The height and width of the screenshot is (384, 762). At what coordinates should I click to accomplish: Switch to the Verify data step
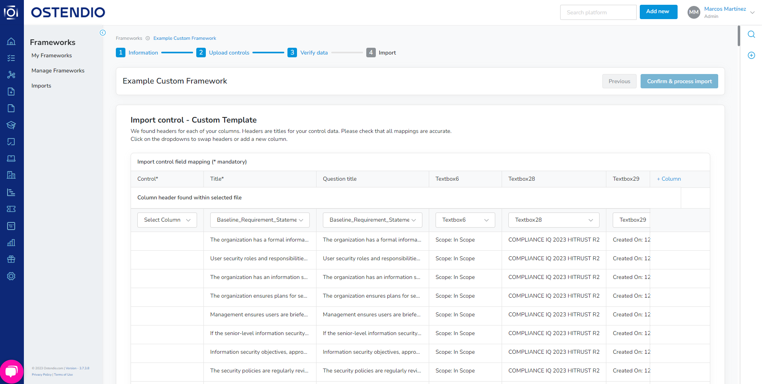(314, 52)
